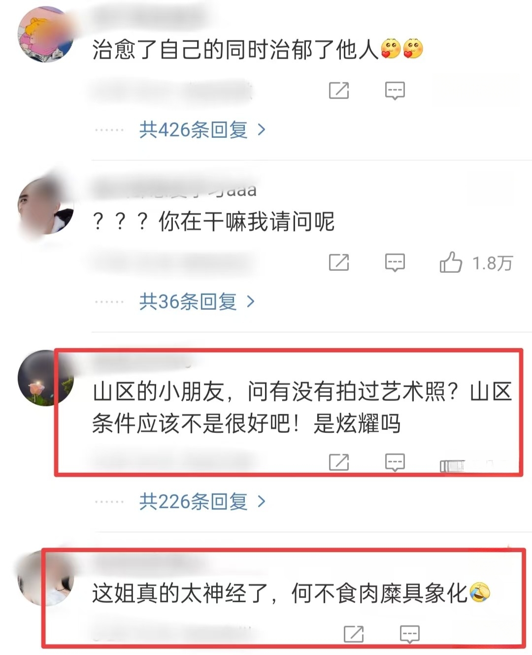Open avatar of the 这姐真的太神经了 commenter
532x655 pixels.
coord(45,578)
